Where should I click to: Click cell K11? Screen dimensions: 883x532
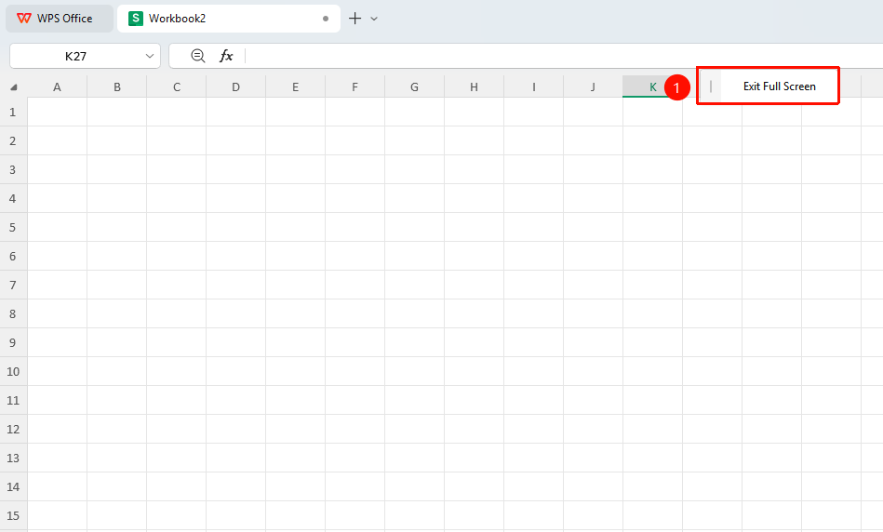(x=652, y=400)
